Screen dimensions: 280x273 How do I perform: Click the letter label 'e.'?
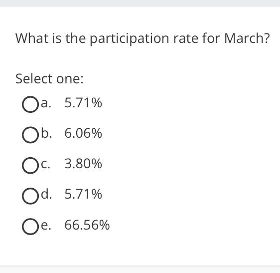[46, 226]
